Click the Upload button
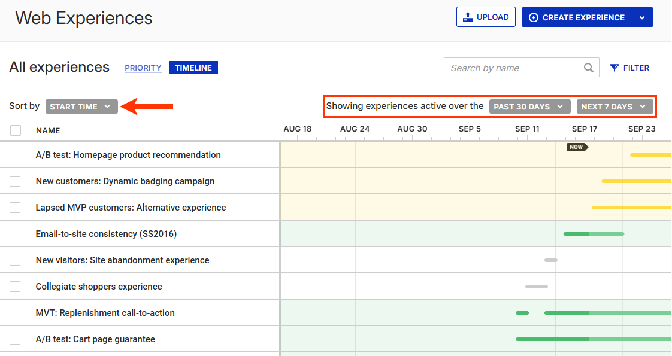Screen dimensions: 672x356 (486, 17)
